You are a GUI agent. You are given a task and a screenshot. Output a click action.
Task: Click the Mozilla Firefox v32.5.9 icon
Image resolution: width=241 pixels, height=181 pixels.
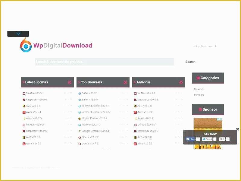[80, 119]
